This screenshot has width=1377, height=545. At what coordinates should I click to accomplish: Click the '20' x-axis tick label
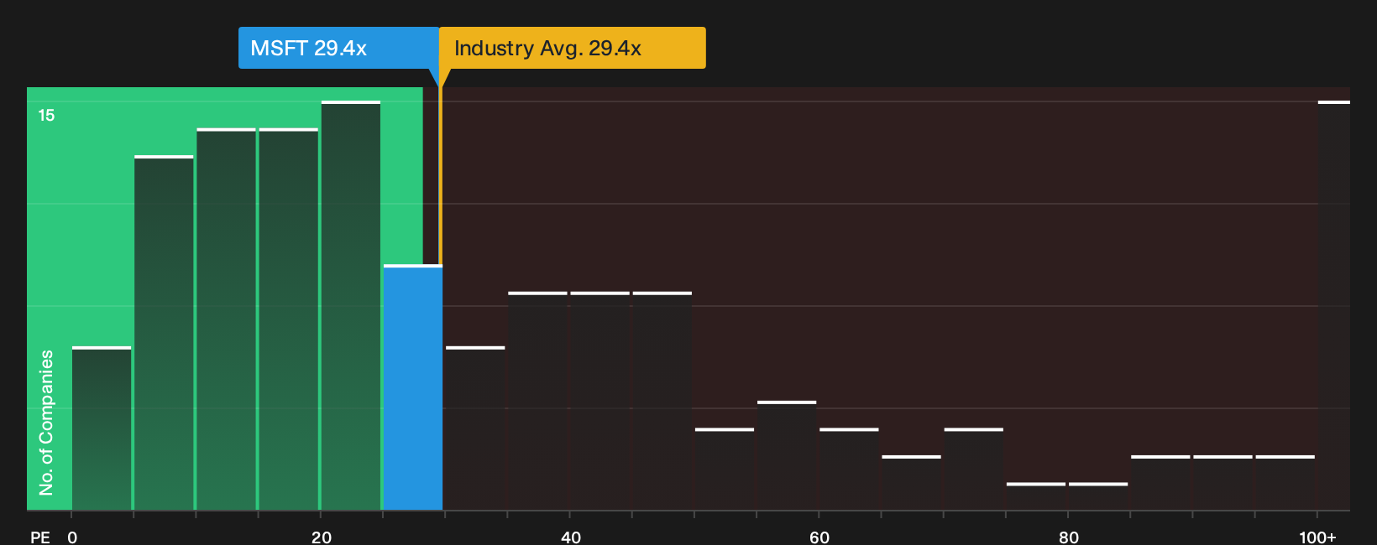(x=322, y=537)
